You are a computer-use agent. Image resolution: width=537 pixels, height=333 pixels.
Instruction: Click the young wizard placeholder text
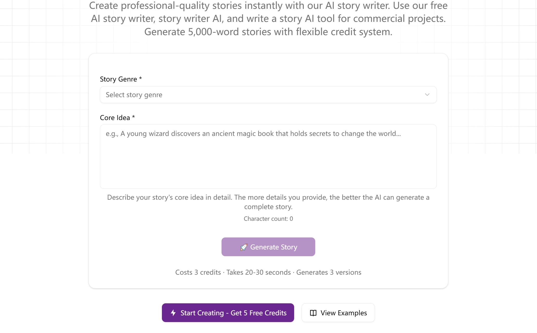pos(253,134)
